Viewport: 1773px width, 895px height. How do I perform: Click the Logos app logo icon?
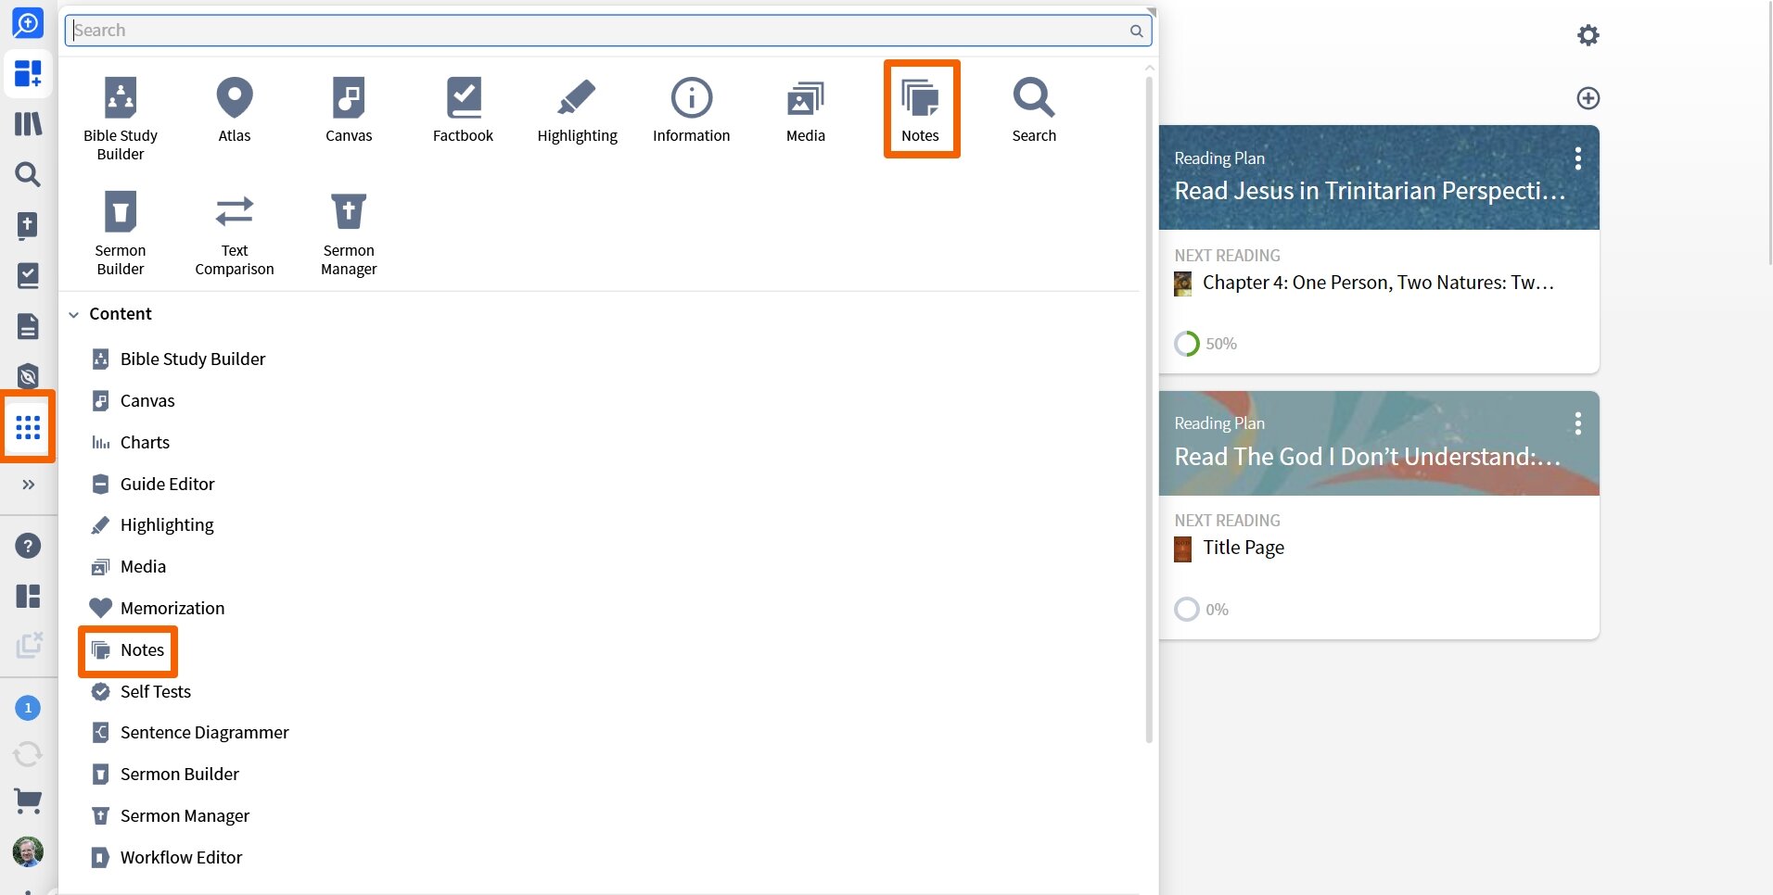pyautogui.click(x=28, y=22)
